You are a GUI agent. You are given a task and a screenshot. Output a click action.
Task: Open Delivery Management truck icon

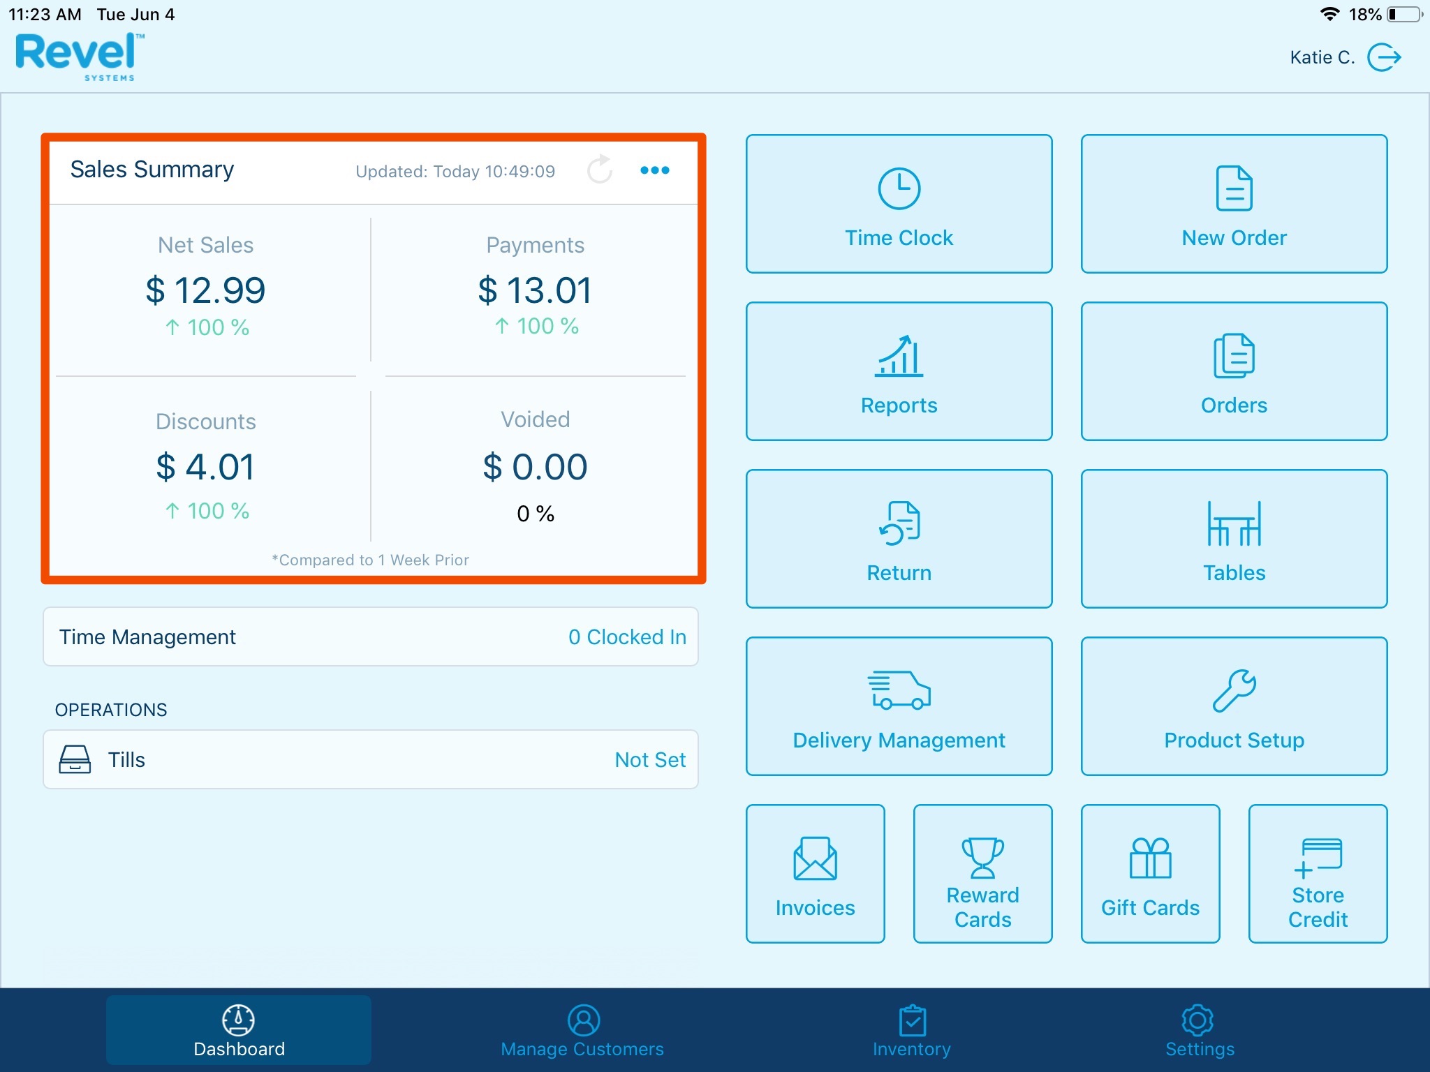[899, 690]
